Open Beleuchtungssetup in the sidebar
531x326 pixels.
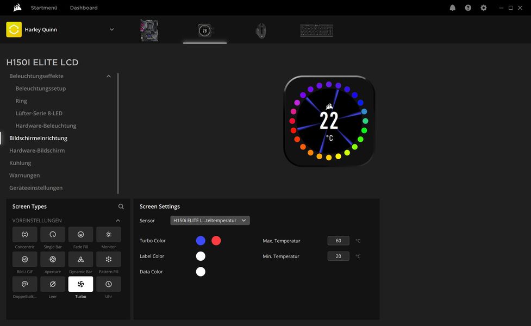[41, 89]
